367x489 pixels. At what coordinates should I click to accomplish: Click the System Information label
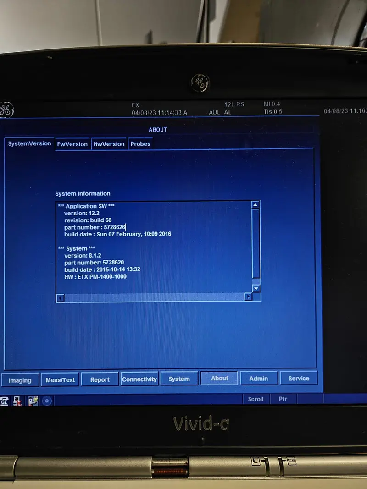[x=83, y=193]
